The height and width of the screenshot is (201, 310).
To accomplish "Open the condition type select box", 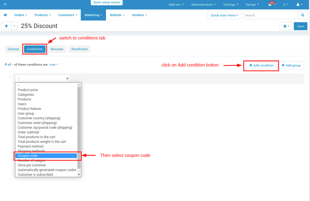I will tap(43, 79).
